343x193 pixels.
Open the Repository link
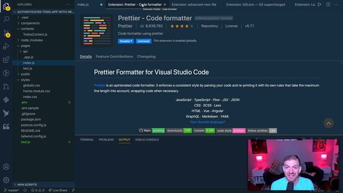pos(210,26)
